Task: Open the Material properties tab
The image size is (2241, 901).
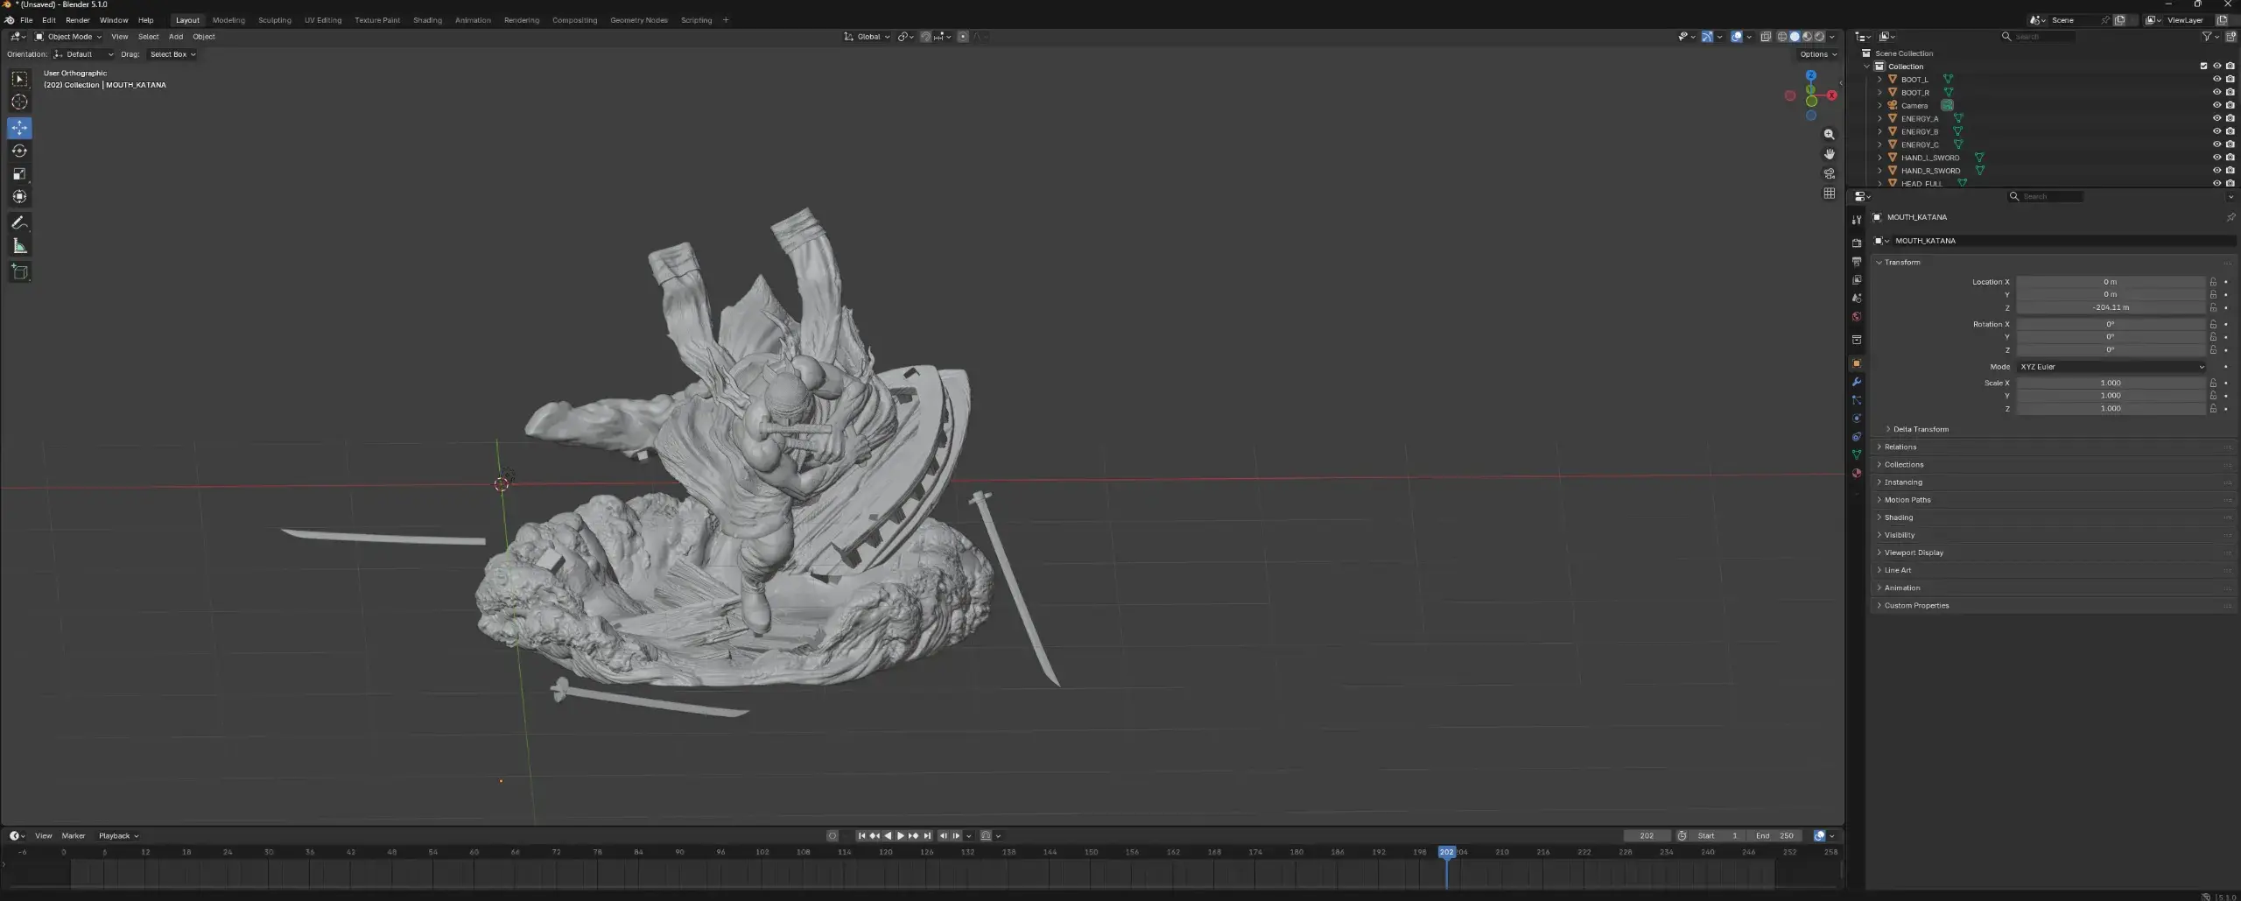Action: pos(1856,474)
